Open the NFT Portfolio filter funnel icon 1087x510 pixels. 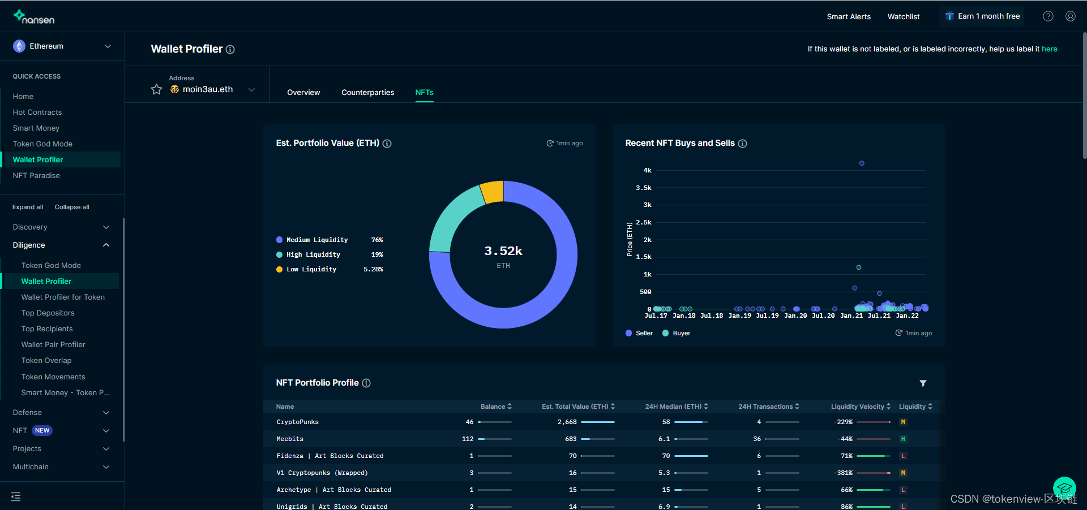[x=923, y=383]
